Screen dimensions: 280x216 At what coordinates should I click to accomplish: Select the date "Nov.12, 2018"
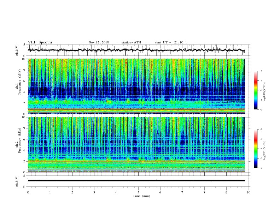[x=99, y=42]
